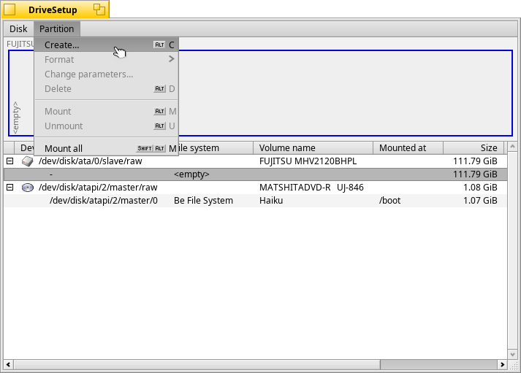Click the zoom box in title tab

pyautogui.click(x=99, y=9)
